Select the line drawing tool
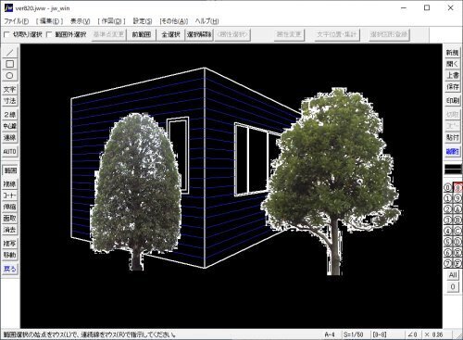The height and width of the screenshot is (340, 463). [10, 53]
